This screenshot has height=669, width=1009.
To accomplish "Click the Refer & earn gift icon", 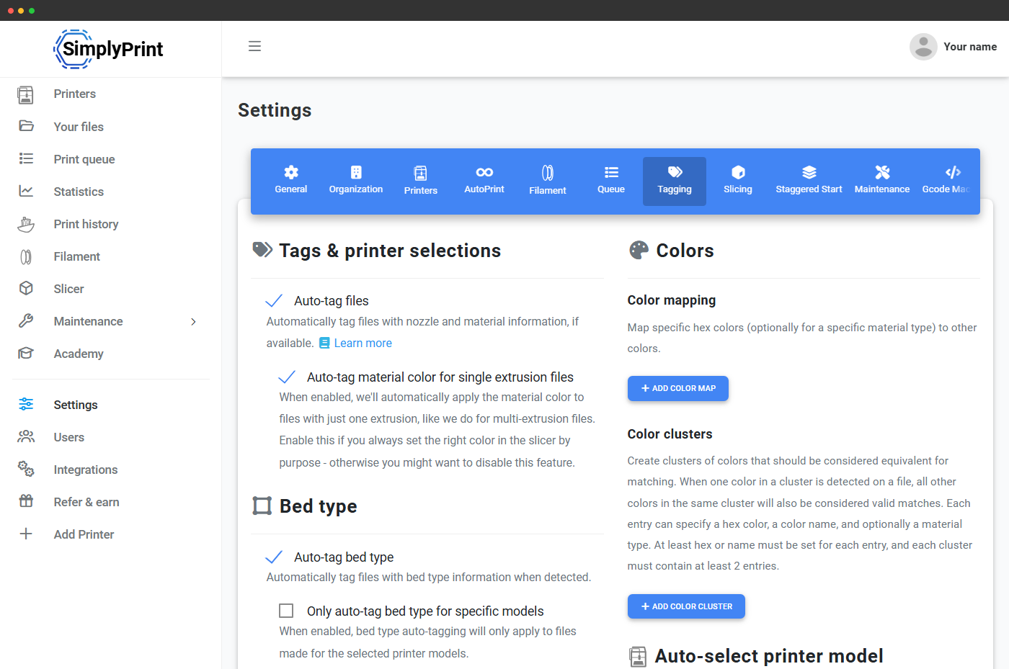I will point(26,501).
